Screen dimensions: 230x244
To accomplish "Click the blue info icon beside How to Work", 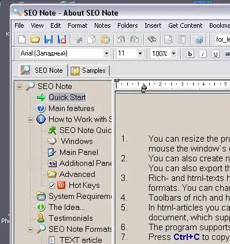I will coord(41,119).
